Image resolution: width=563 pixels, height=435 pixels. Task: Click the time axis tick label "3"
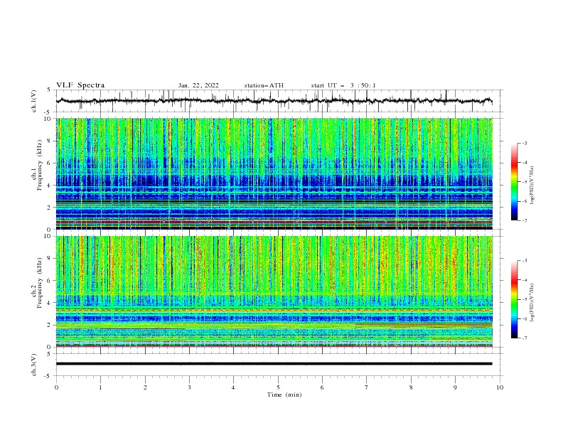click(x=189, y=387)
